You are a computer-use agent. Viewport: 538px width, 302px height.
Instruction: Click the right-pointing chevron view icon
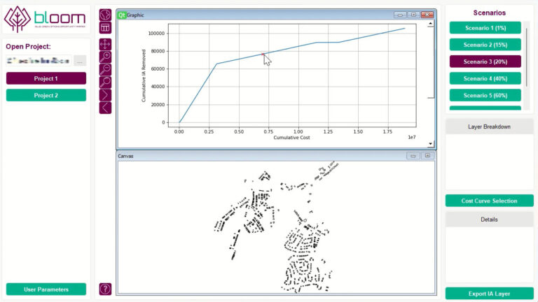[x=105, y=95]
